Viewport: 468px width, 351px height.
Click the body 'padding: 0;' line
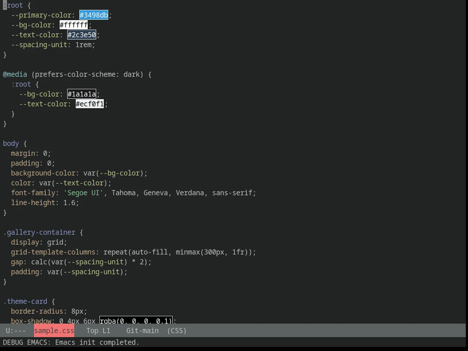tap(33, 163)
